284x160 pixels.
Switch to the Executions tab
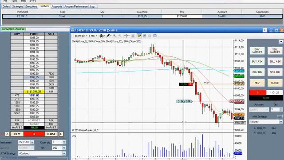click(31, 7)
